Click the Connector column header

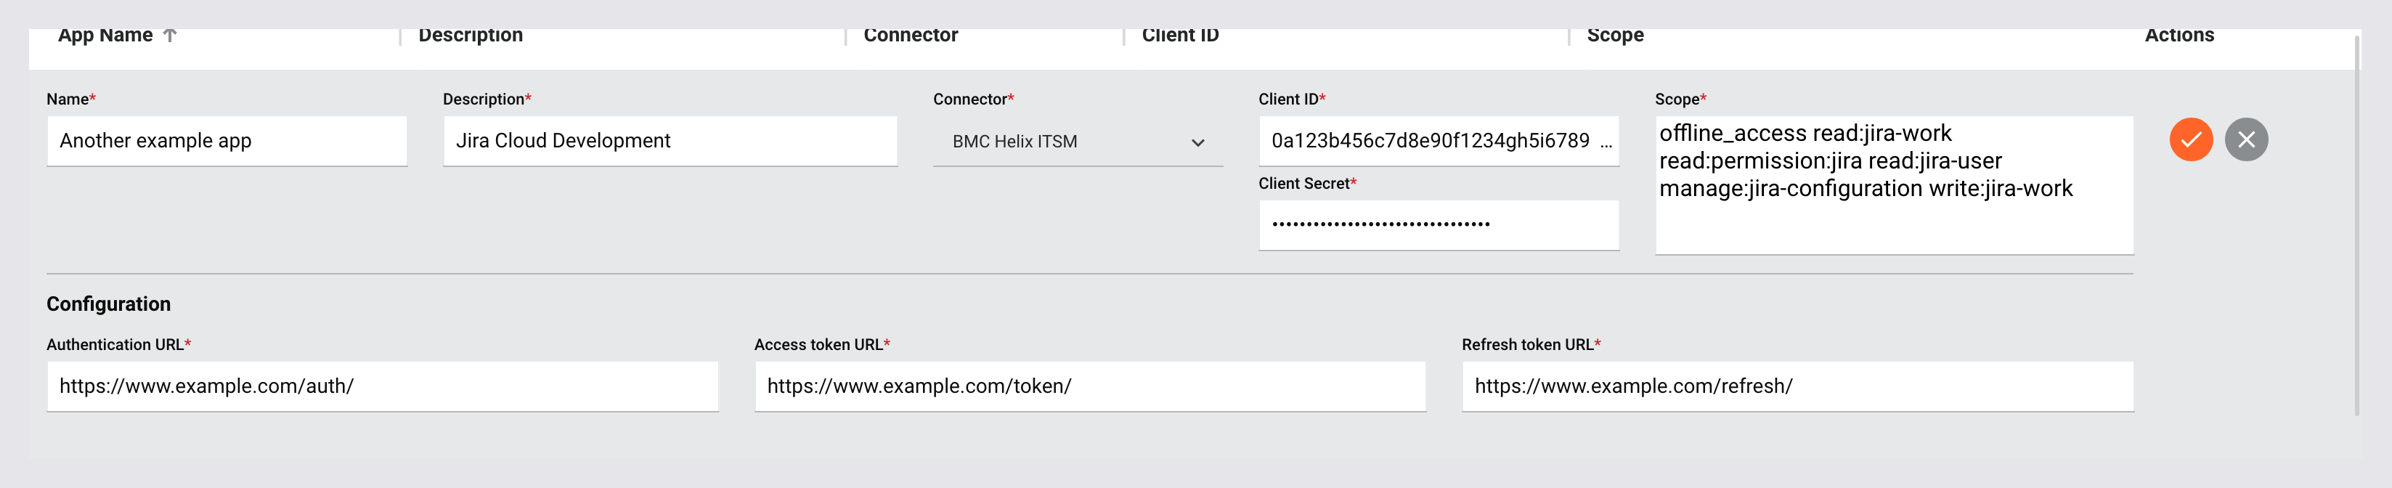click(x=911, y=36)
